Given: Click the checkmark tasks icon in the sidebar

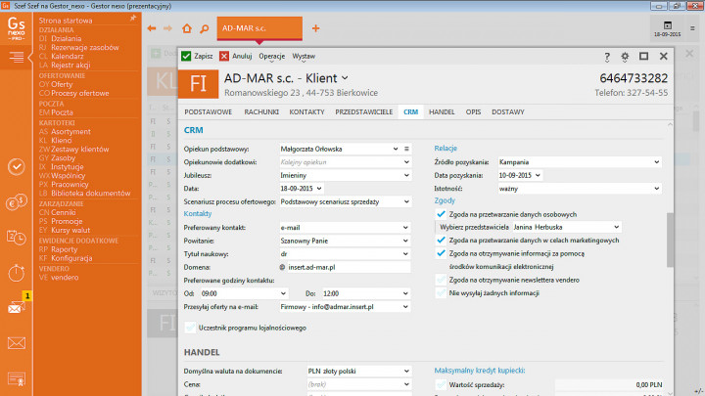Looking at the screenshot, I should [17, 166].
